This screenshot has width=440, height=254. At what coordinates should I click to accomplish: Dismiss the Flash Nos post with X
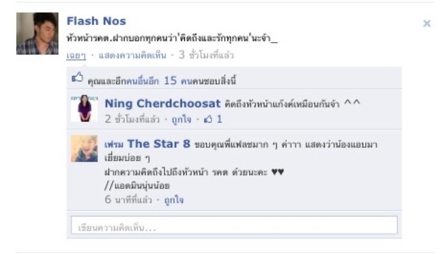pos(427,23)
